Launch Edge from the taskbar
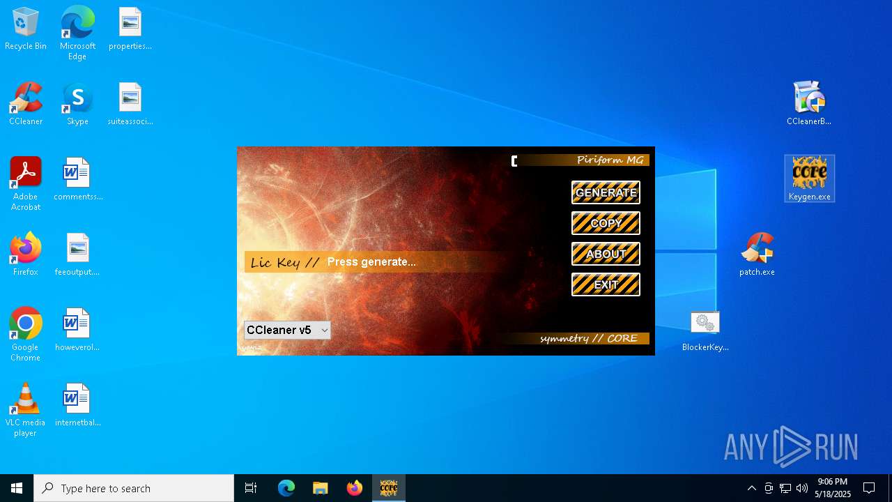The image size is (892, 502). point(286,488)
